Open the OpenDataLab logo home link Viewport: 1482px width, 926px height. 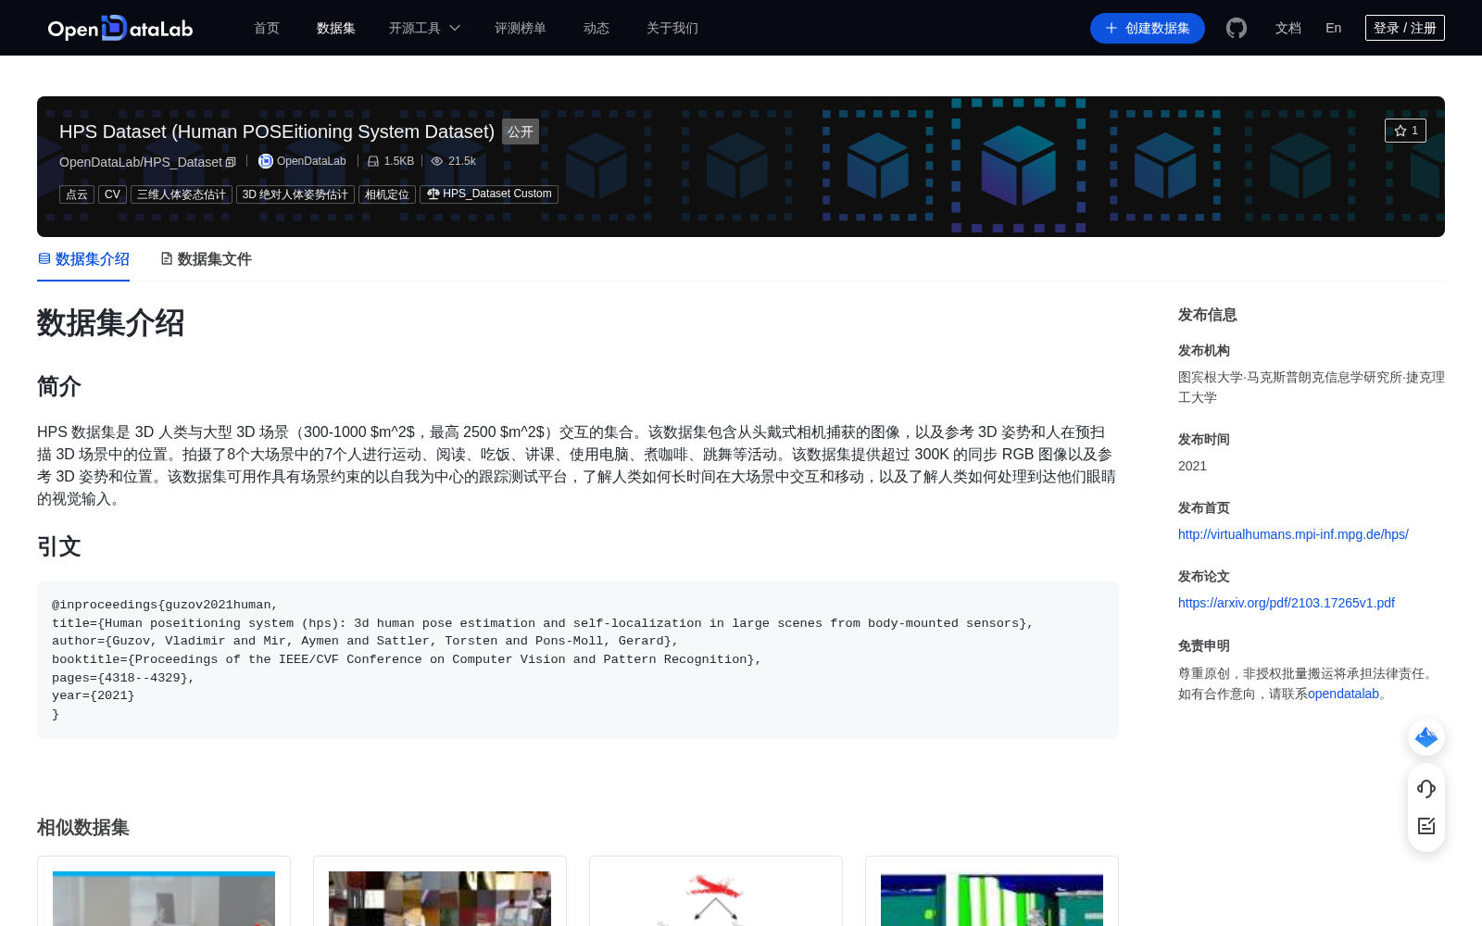point(120,28)
